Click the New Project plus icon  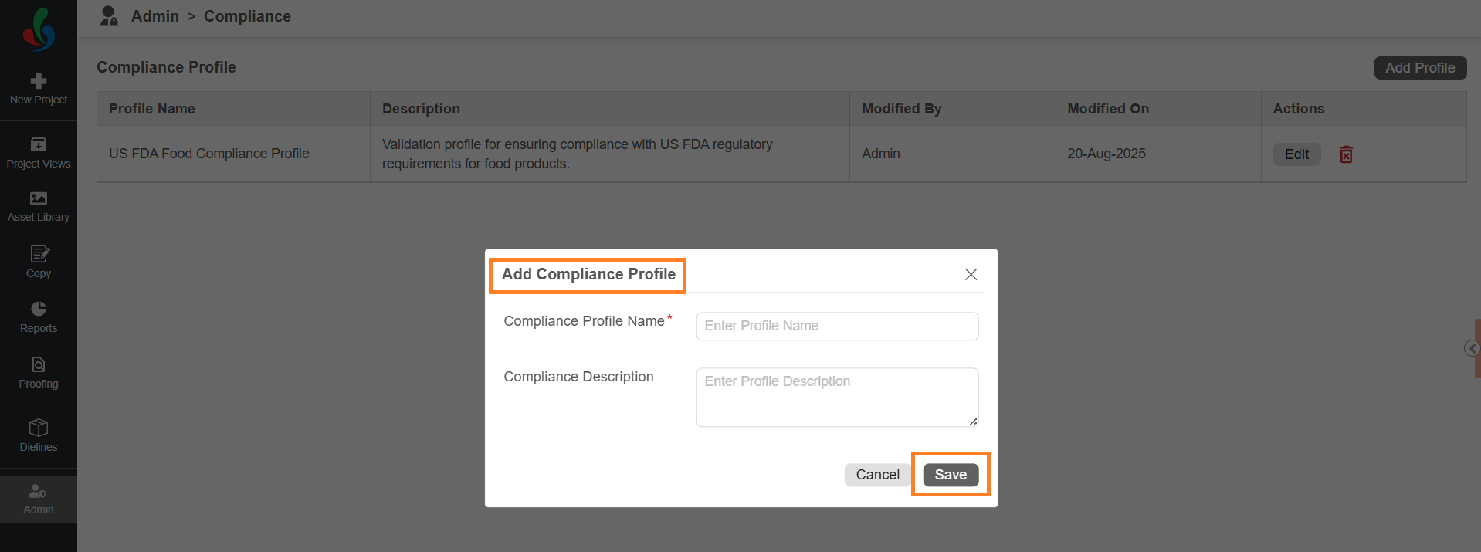[39, 81]
